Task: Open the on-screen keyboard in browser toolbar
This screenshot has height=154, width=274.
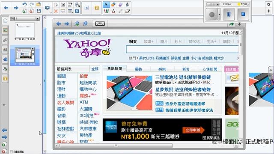Action: [x=100, y=24]
